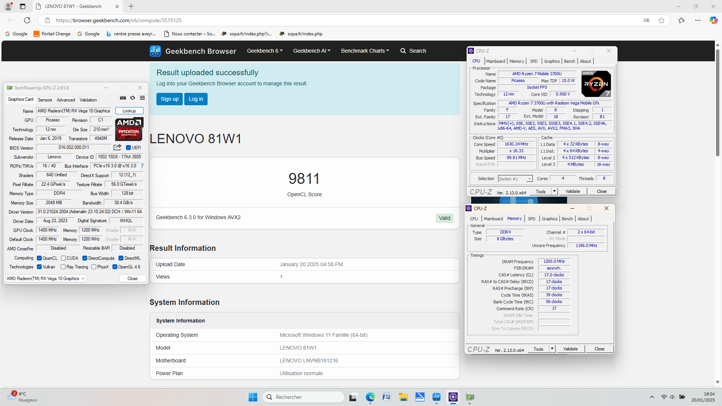Image resolution: width=722 pixels, height=406 pixels.
Task: Show hidden system tray icons chevron
Action: tap(652, 397)
